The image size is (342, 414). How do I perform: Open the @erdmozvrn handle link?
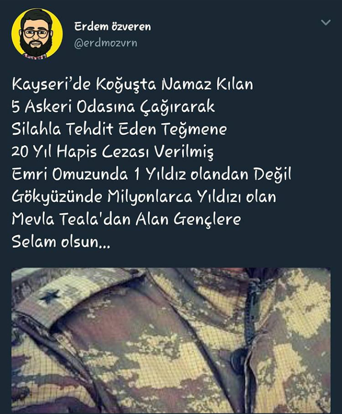[x=106, y=43]
